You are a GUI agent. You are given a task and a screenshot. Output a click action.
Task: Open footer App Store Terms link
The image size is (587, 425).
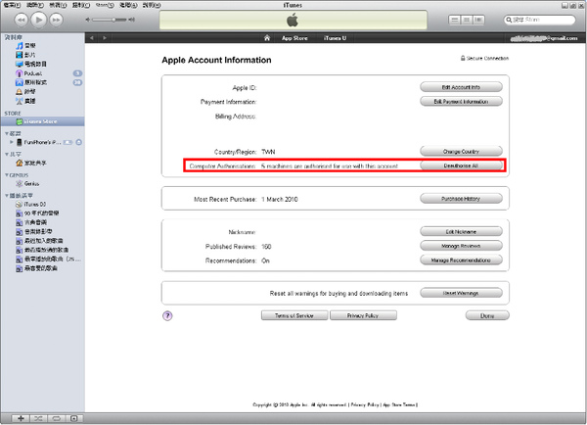(x=399, y=404)
